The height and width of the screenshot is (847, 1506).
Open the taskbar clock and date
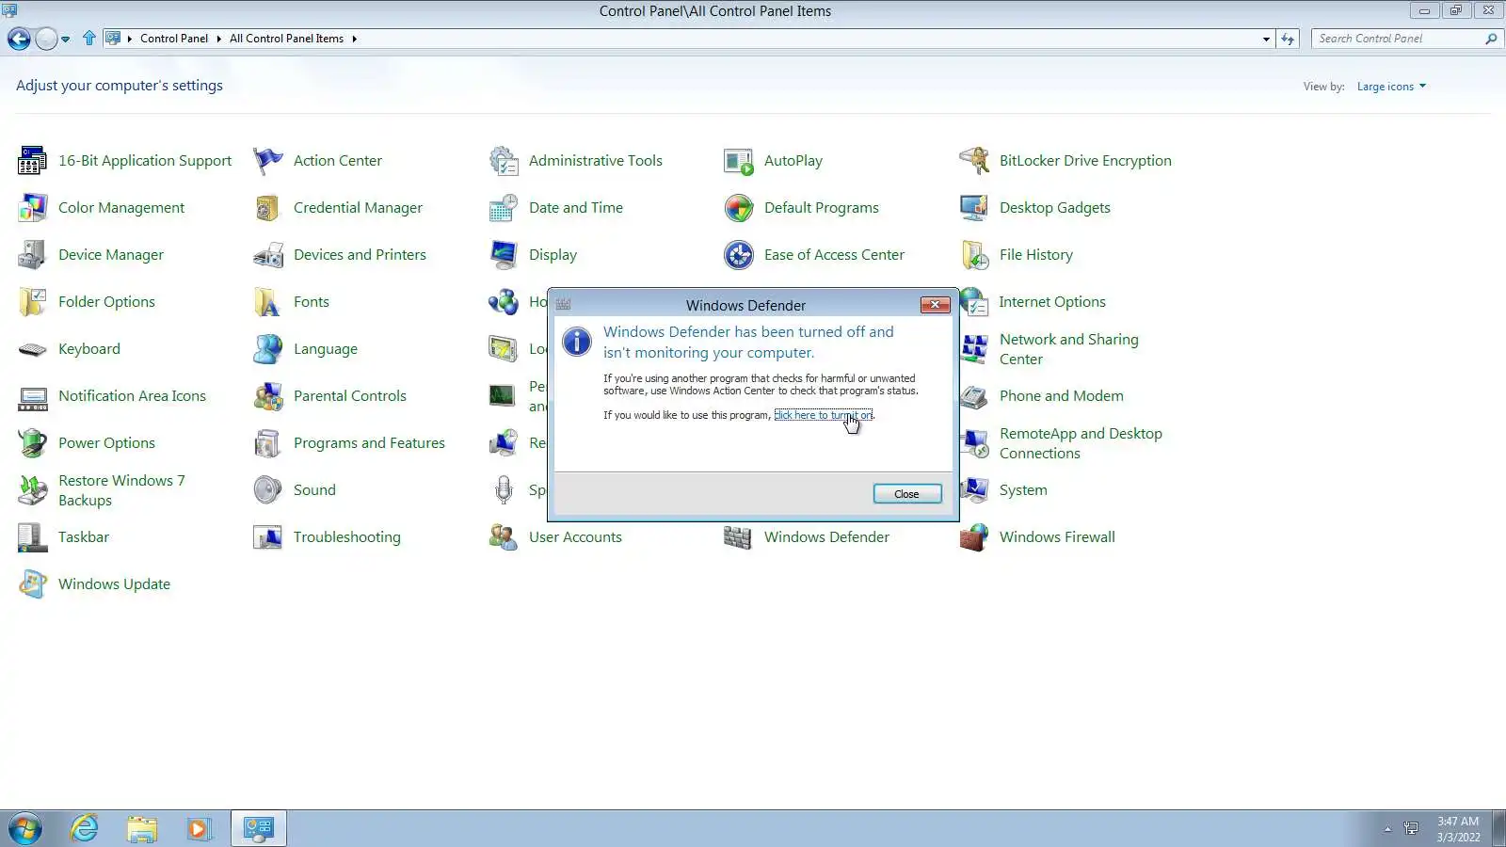click(x=1458, y=829)
